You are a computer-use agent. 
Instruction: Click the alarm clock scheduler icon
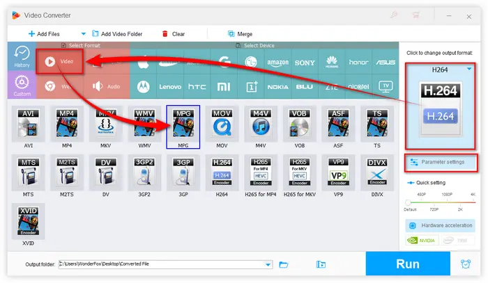coord(465,264)
